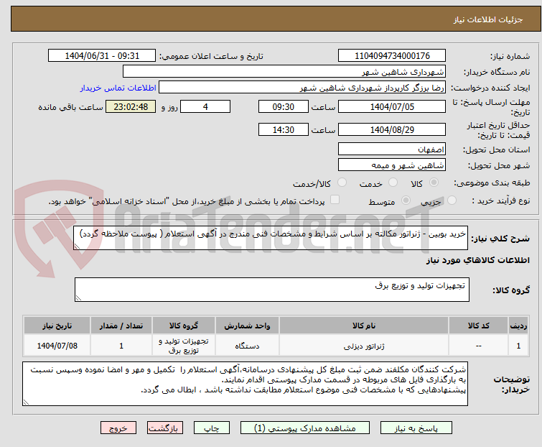Click the remaining days field 4
Image resolution: width=542 pixels, height=447 pixels.
205,106
